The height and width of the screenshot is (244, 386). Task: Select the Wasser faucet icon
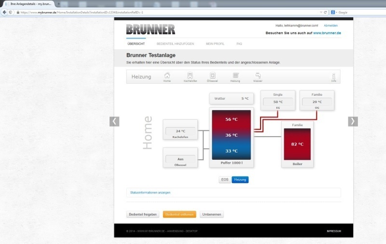click(x=258, y=77)
